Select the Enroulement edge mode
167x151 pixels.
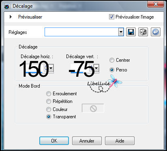click(49, 94)
